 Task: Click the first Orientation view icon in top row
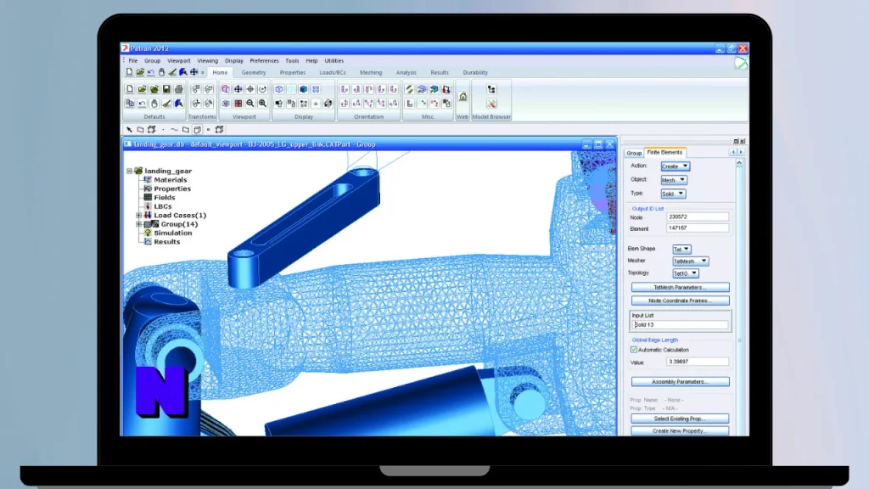[345, 89]
